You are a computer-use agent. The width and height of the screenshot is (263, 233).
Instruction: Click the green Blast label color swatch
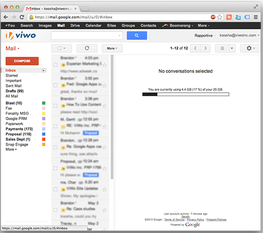pyautogui.click(x=43, y=103)
